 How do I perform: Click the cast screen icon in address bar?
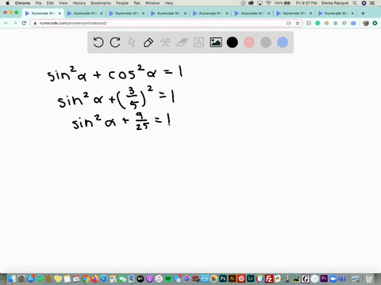point(288,23)
